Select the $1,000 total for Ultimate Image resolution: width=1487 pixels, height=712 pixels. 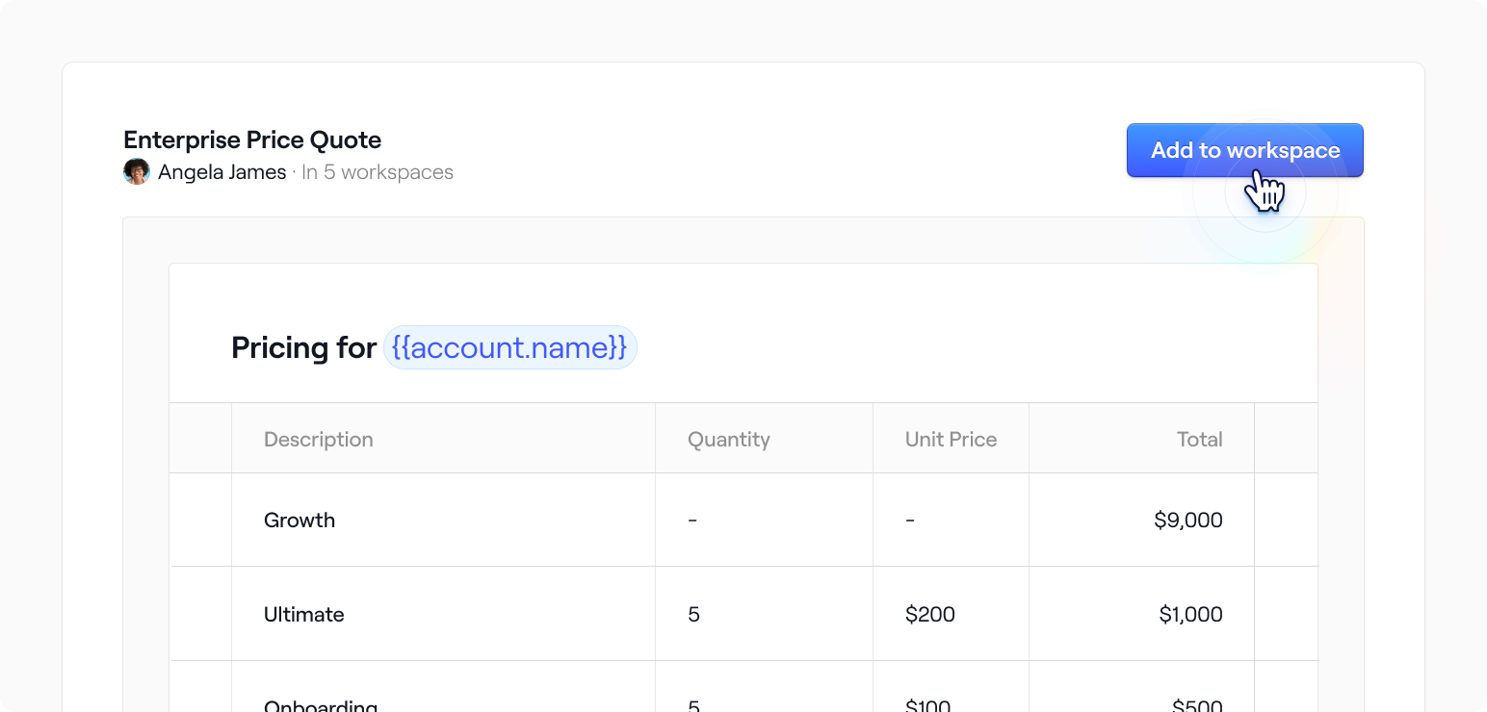click(x=1190, y=614)
